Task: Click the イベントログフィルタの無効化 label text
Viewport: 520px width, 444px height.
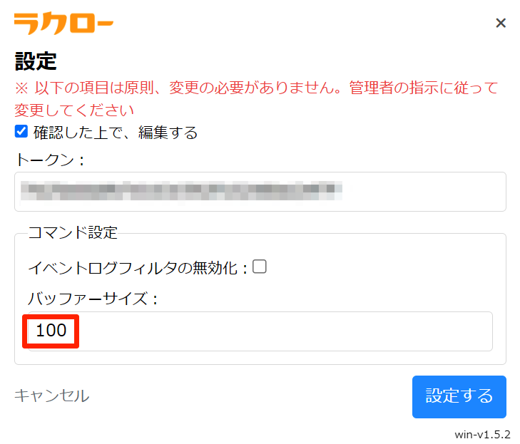Action: coord(137,268)
